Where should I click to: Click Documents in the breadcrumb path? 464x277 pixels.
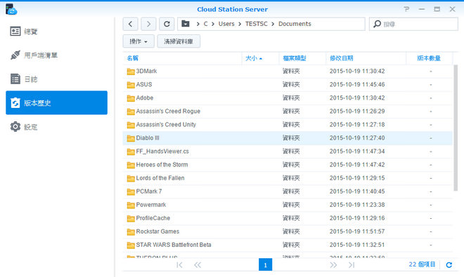click(295, 24)
